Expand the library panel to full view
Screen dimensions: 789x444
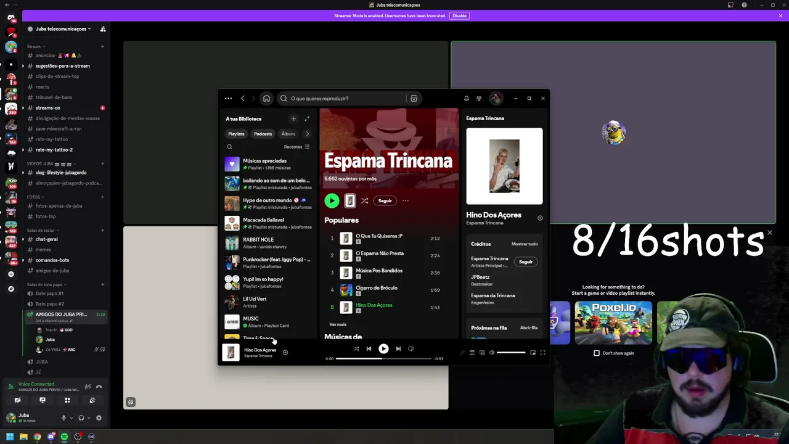pyautogui.click(x=307, y=118)
